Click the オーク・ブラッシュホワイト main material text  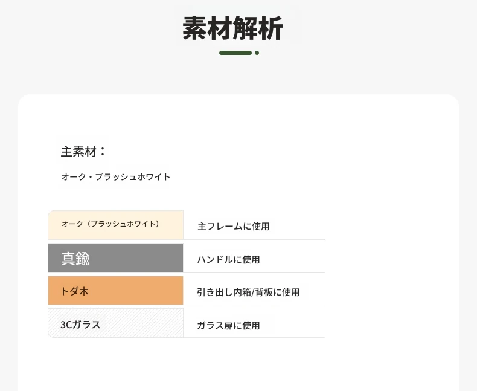click(115, 176)
